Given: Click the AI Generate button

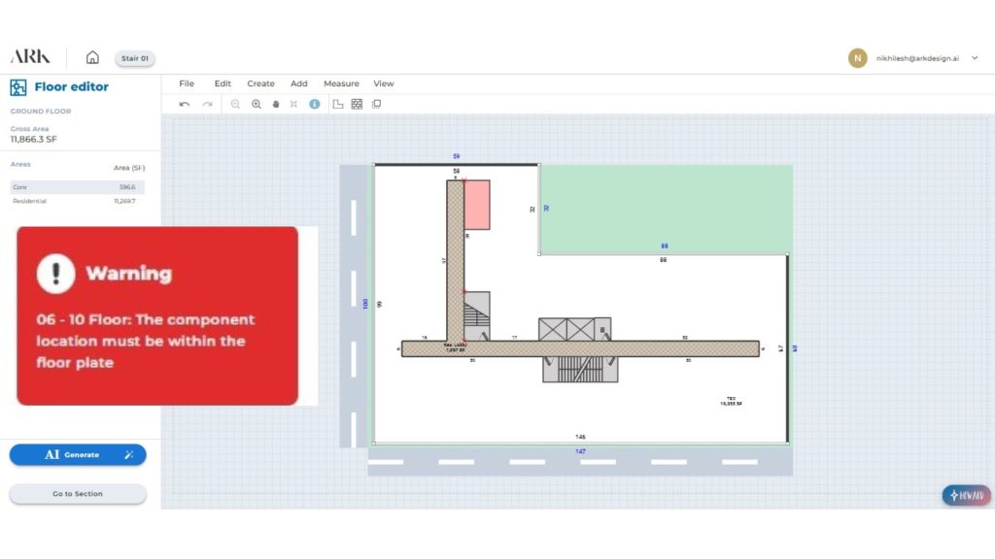Looking at the screenshot, I should [x=78, y=454].
